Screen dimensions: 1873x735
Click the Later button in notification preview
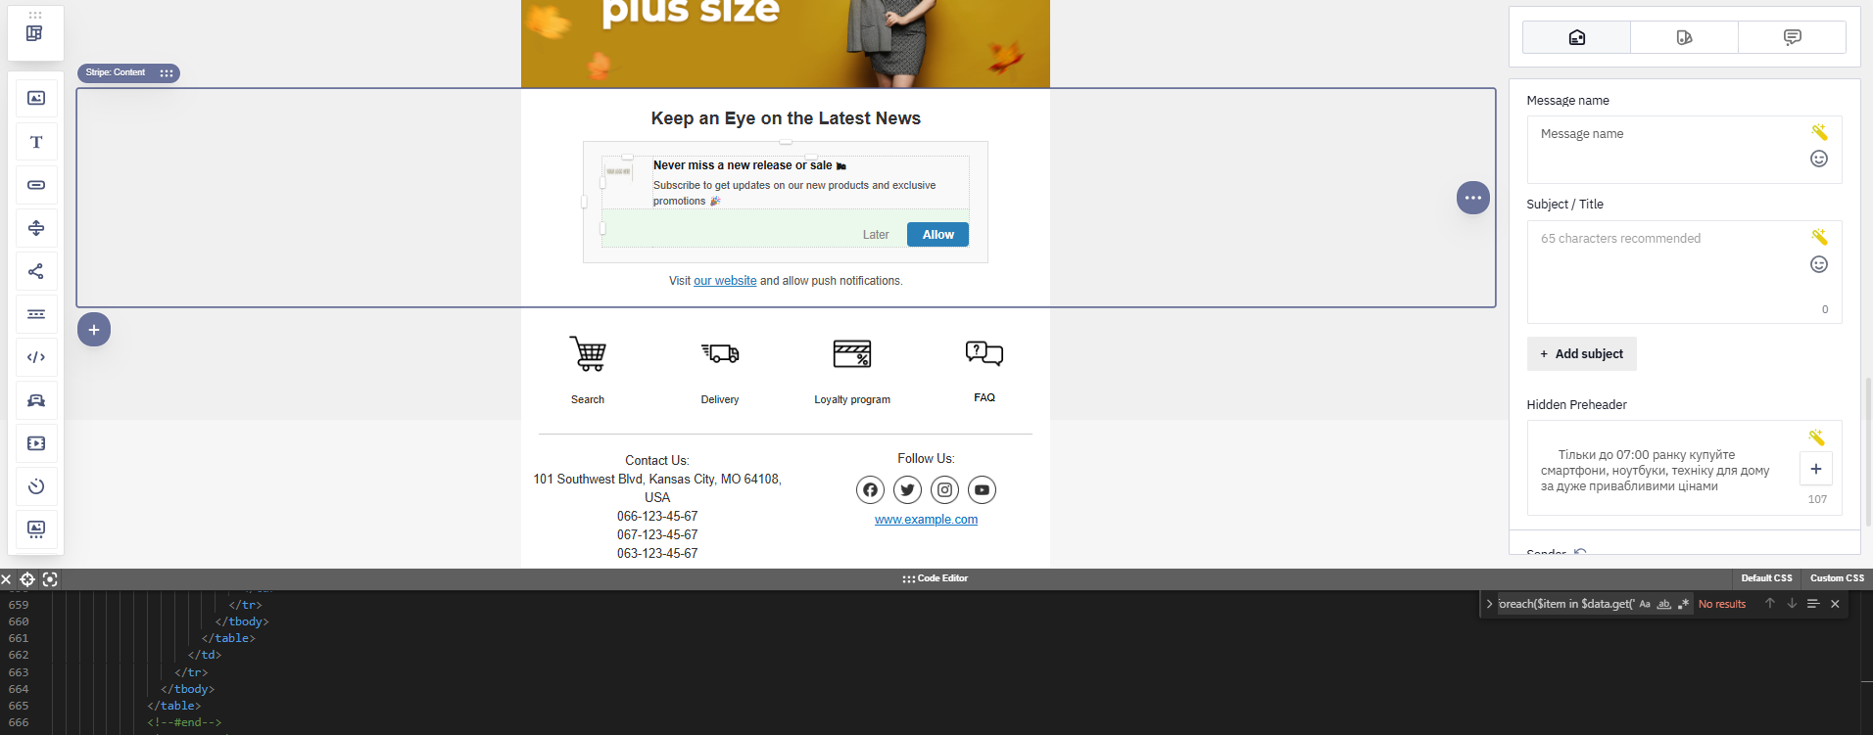pos(876,235)
